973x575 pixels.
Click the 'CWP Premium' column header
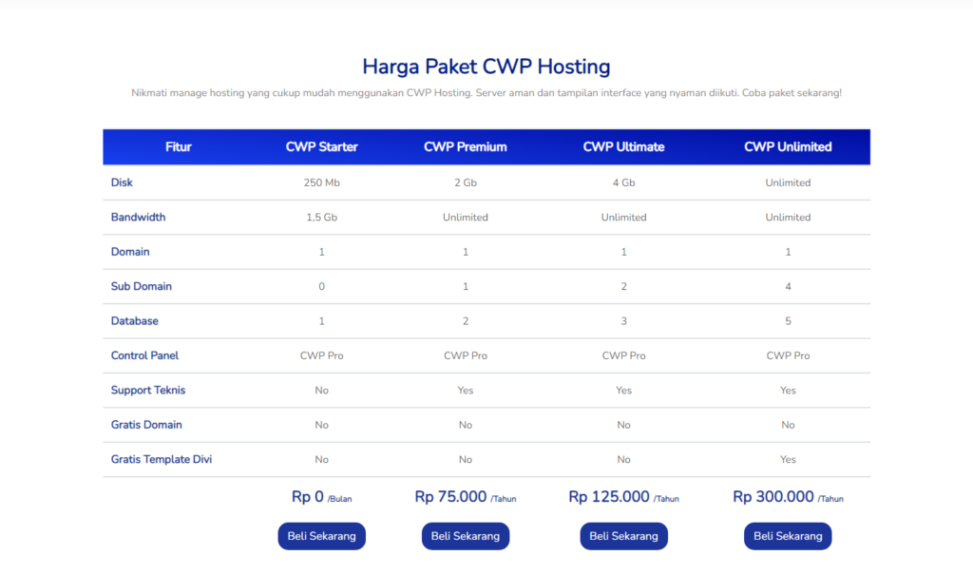(x=466, y=147)
